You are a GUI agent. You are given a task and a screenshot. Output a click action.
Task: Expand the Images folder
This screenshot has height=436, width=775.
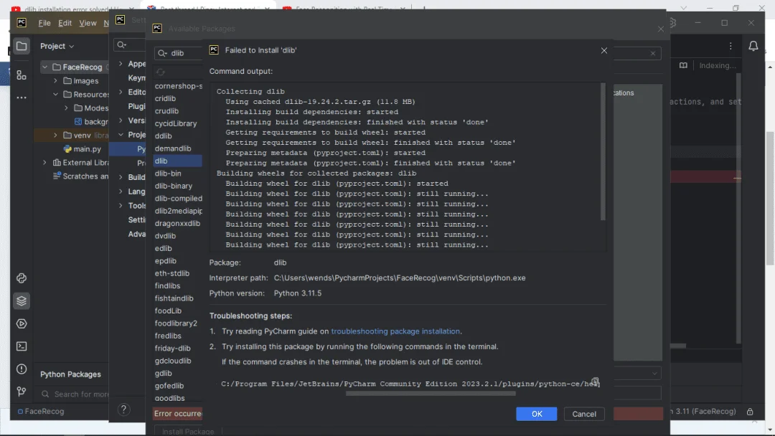coord(55,80)
